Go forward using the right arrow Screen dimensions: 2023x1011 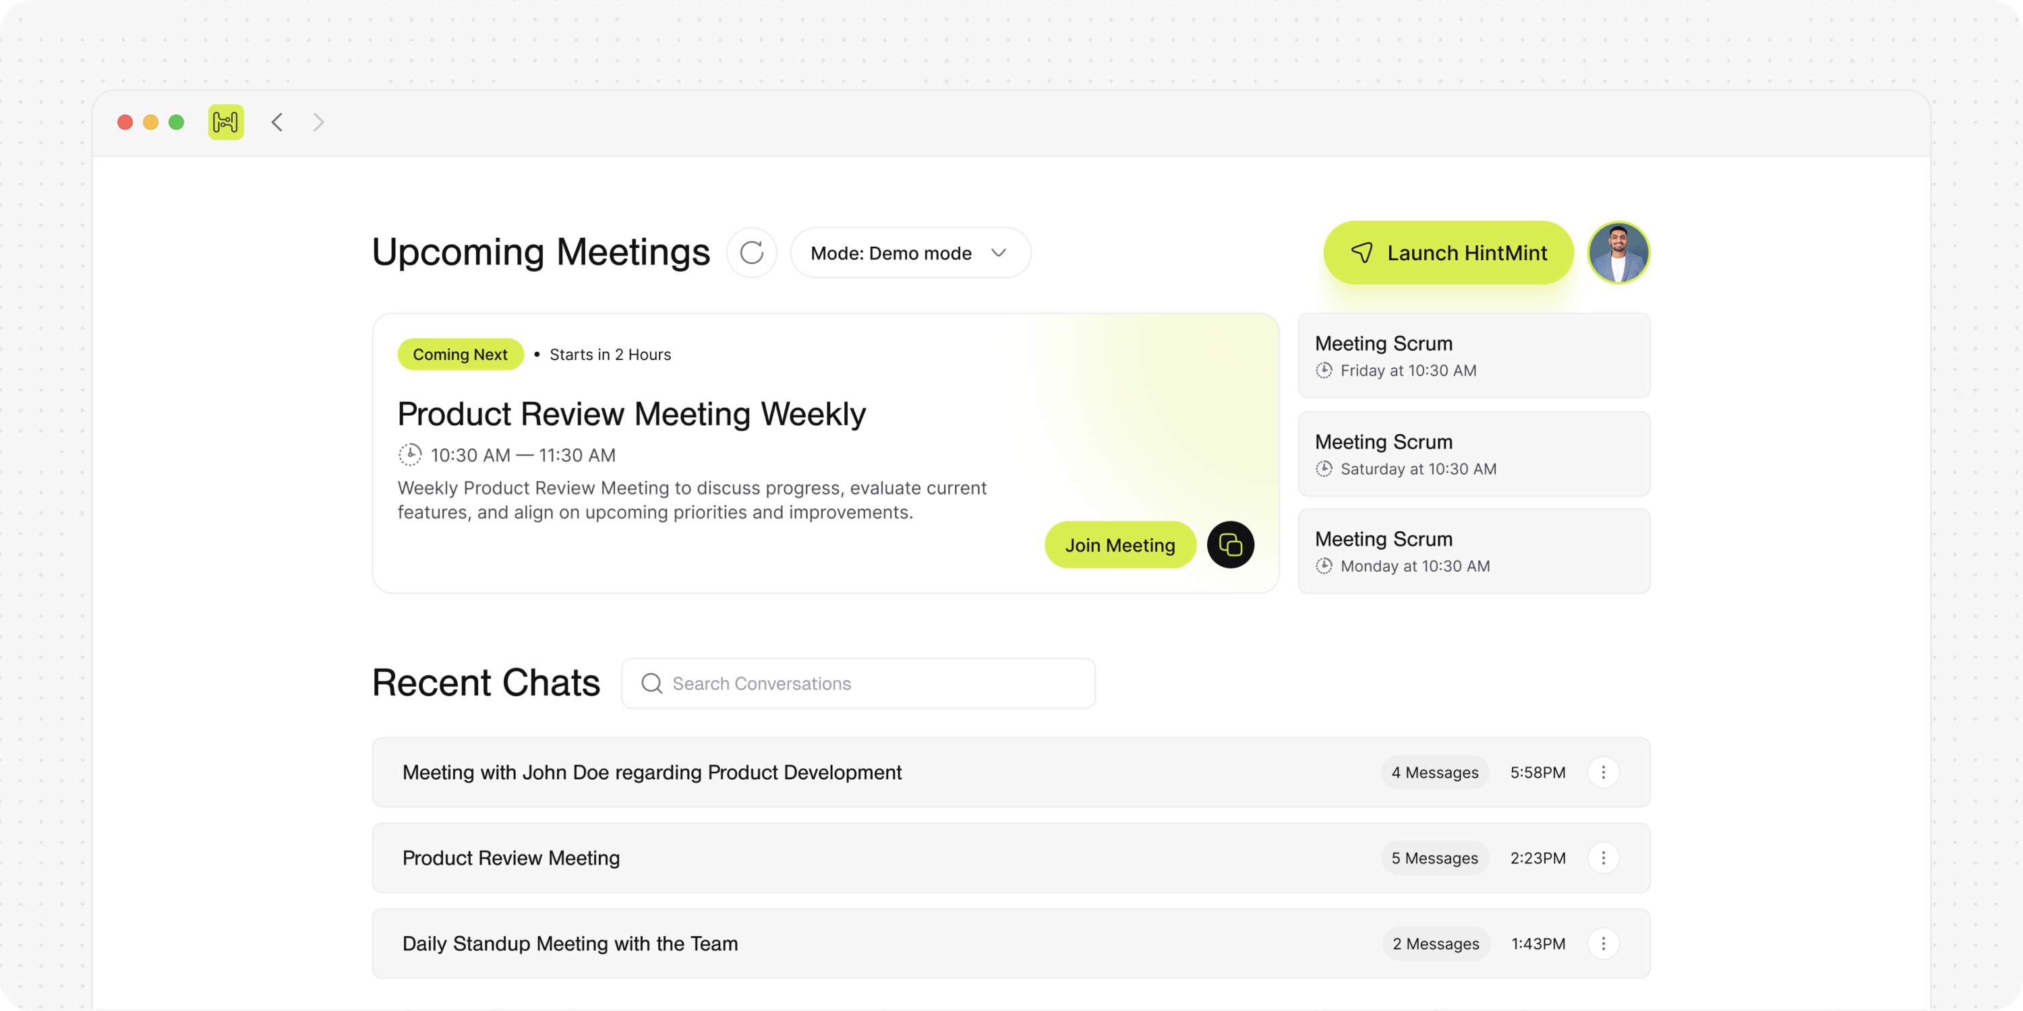pyautogui.click(x=318, y=122)
